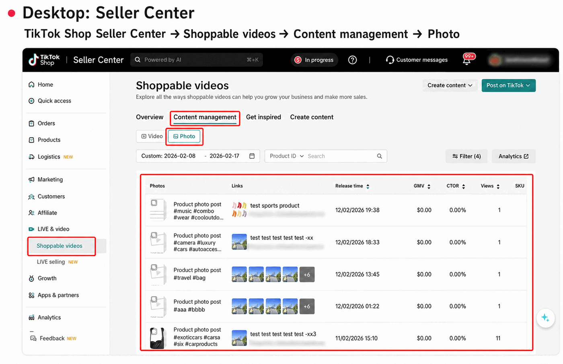Select the Photo content type tab
This screenshot has width=563, height=364.
click(x=184, y=137)
